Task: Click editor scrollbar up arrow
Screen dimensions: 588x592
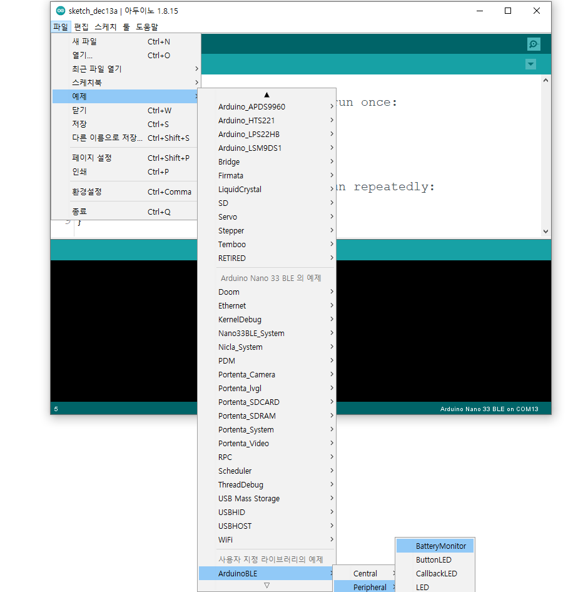Action: 545,80
